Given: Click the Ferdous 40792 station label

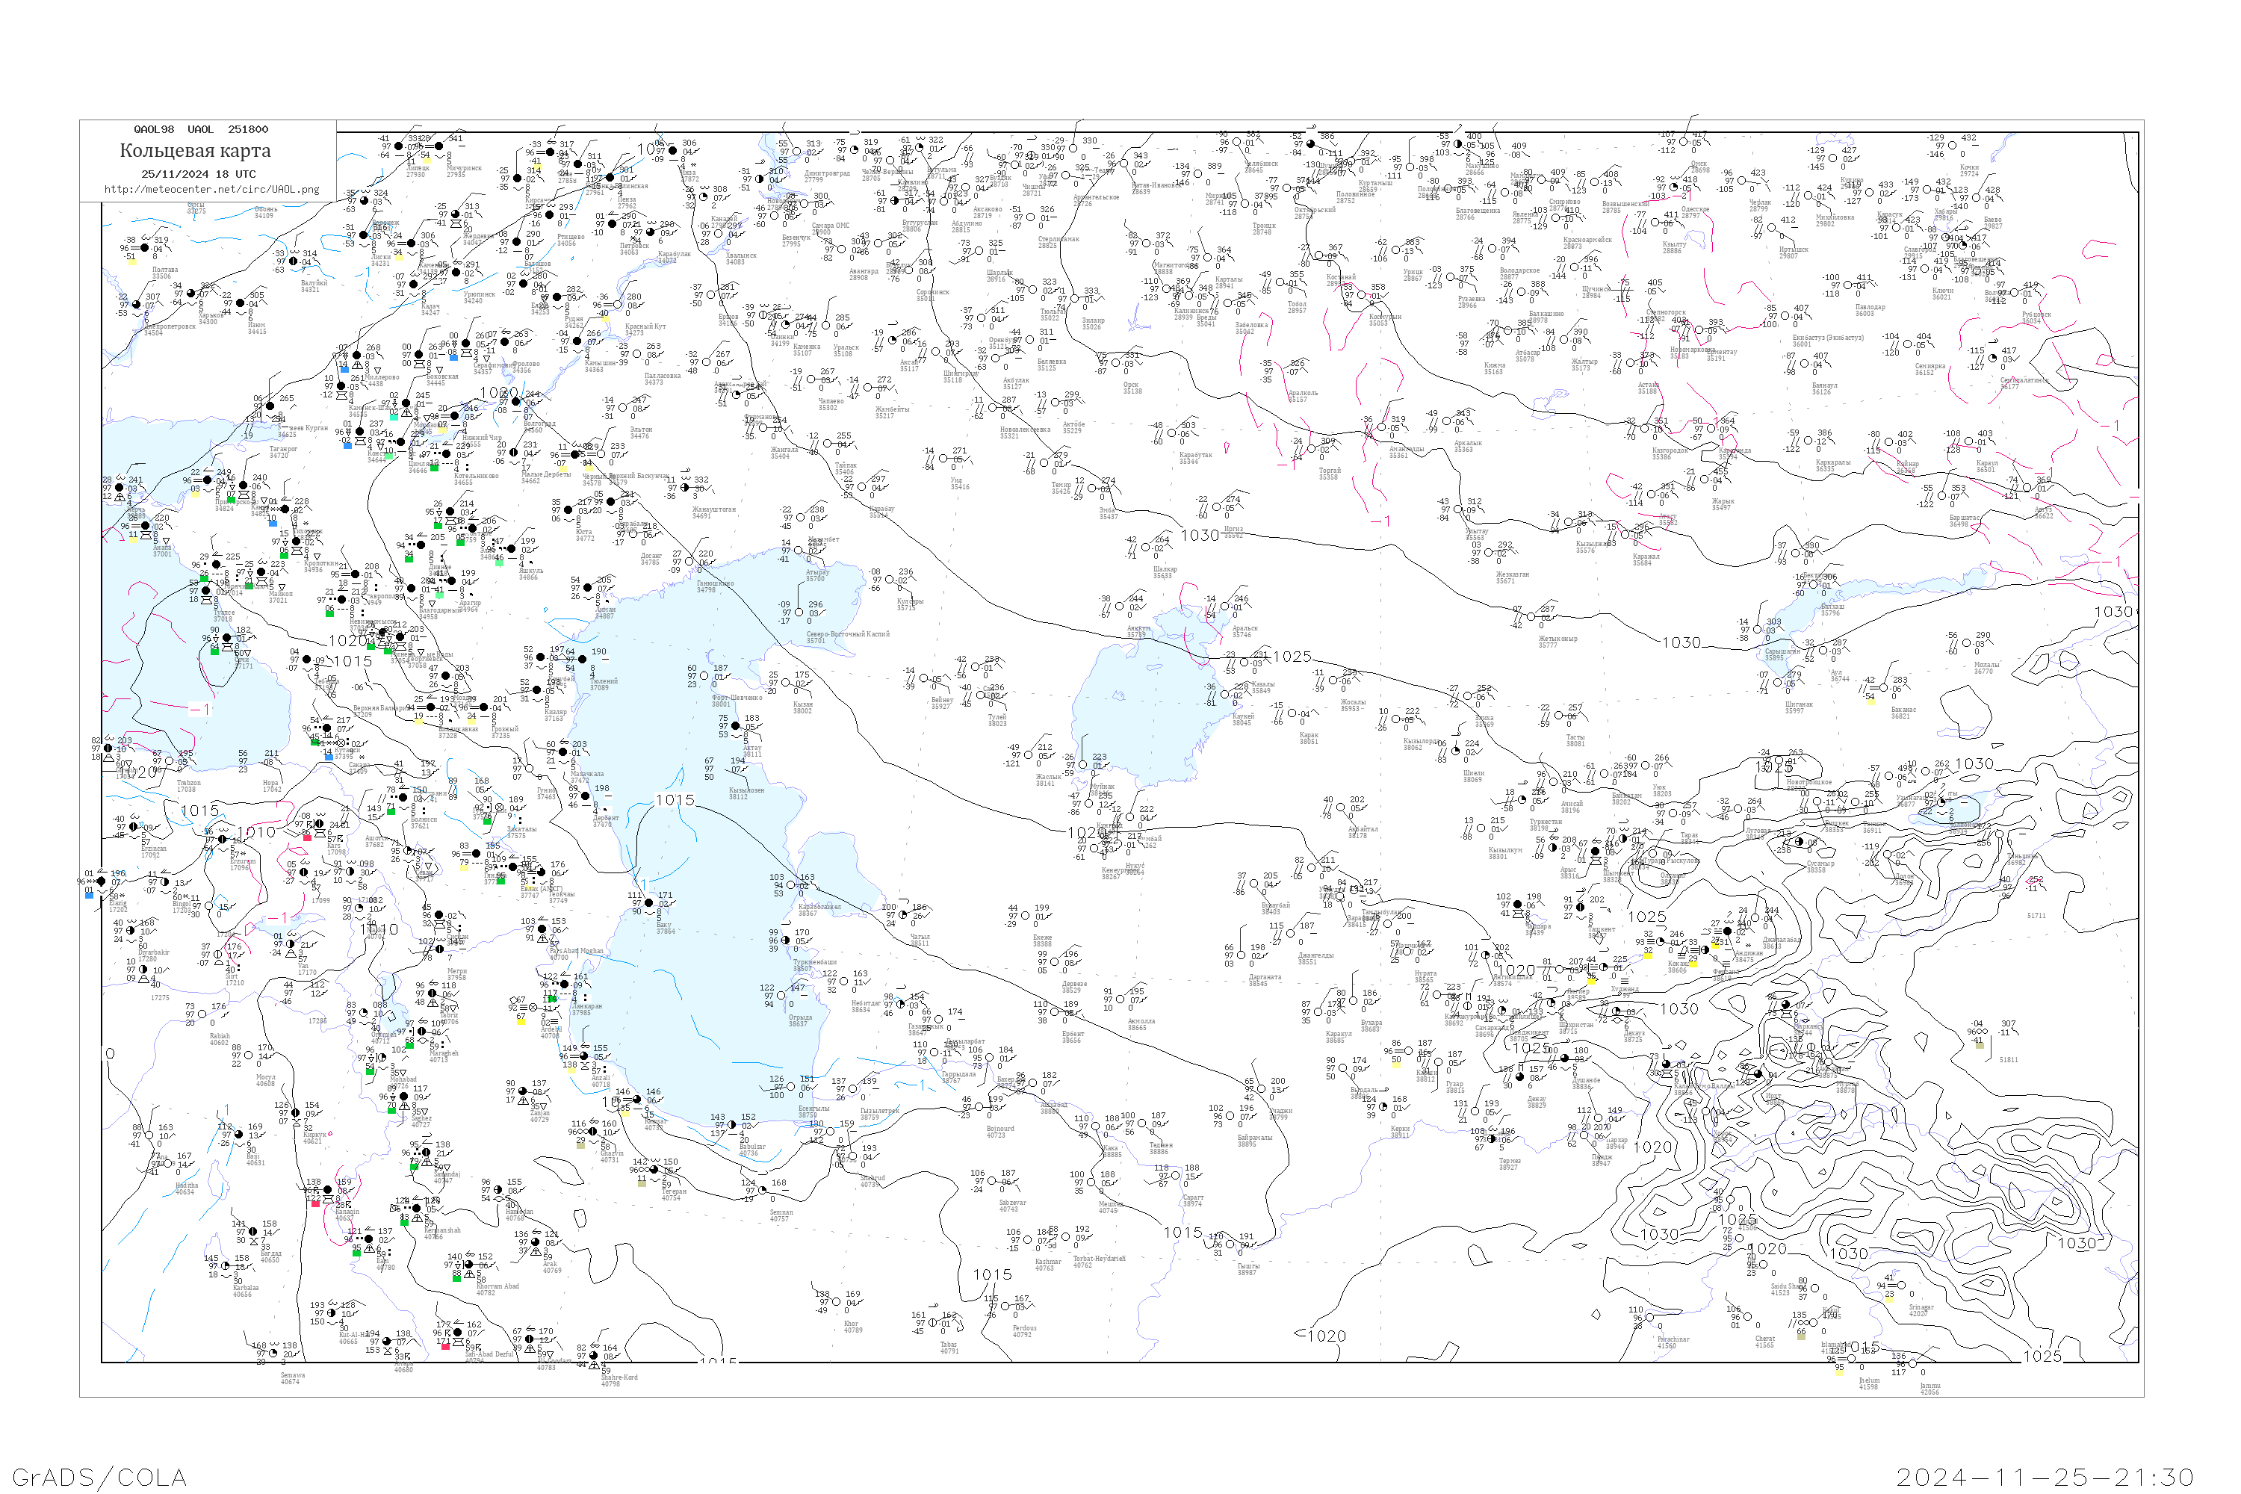Looking at the screenshot, I should coord(1023,1331).
